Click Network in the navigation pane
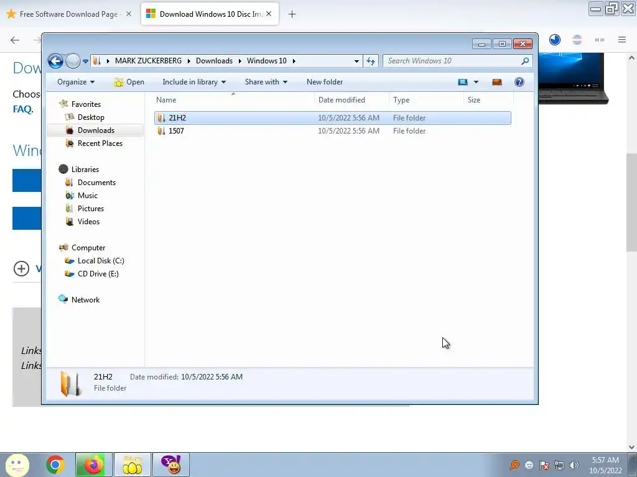 pos(85,300)
